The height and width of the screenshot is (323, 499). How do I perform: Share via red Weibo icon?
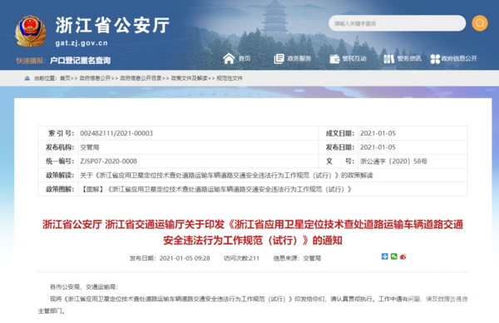pos(403,256)
